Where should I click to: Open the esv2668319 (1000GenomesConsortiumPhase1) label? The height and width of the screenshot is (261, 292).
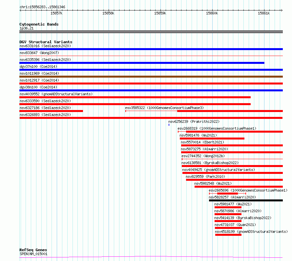[217, 128]
